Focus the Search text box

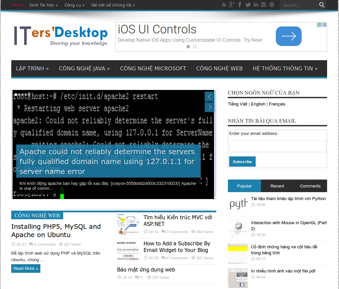tap(300, 5)
